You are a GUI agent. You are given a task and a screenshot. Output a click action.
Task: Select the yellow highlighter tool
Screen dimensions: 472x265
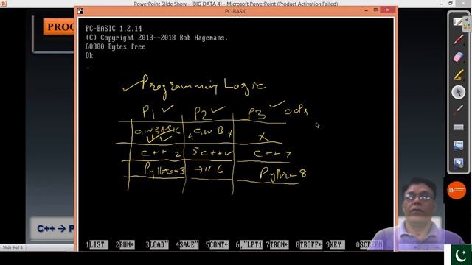(x=458, y=75)
